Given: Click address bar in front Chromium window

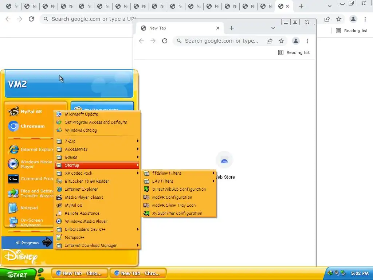Looking at the screenshot, I should click(221, 41).
